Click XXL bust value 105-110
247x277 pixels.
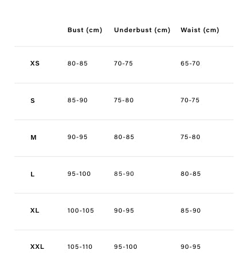80,247
